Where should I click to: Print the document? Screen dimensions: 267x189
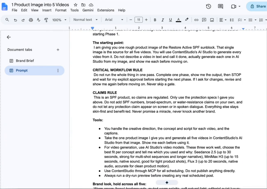pos(31,20)
